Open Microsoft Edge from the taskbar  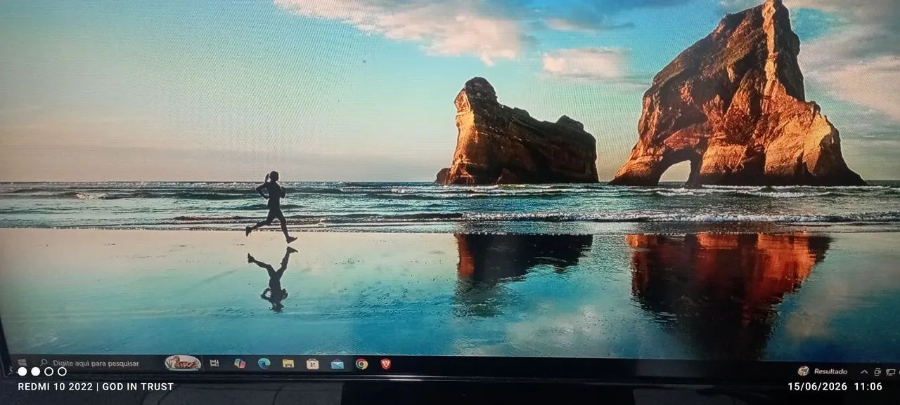point(264,364)
